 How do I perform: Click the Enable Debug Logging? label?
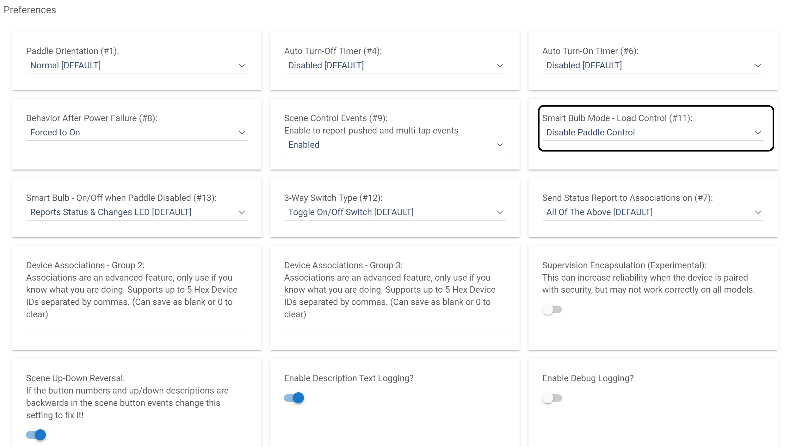588,378
